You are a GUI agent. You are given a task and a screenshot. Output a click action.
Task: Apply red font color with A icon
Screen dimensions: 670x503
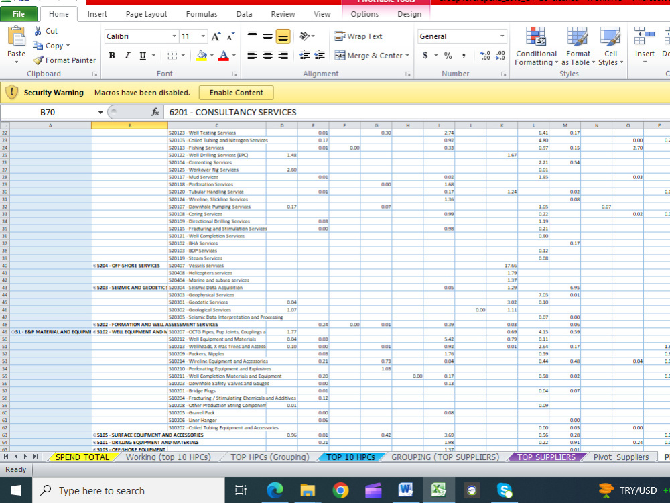(x=224, y=56)
